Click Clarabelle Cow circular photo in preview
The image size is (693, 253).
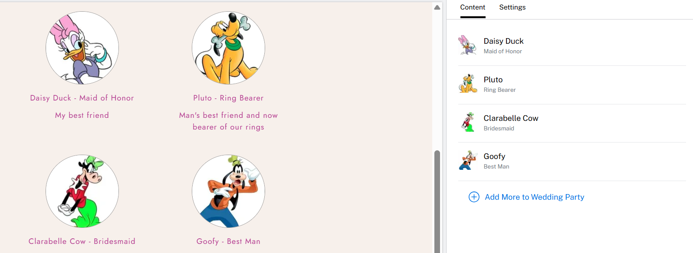(82, 191)
